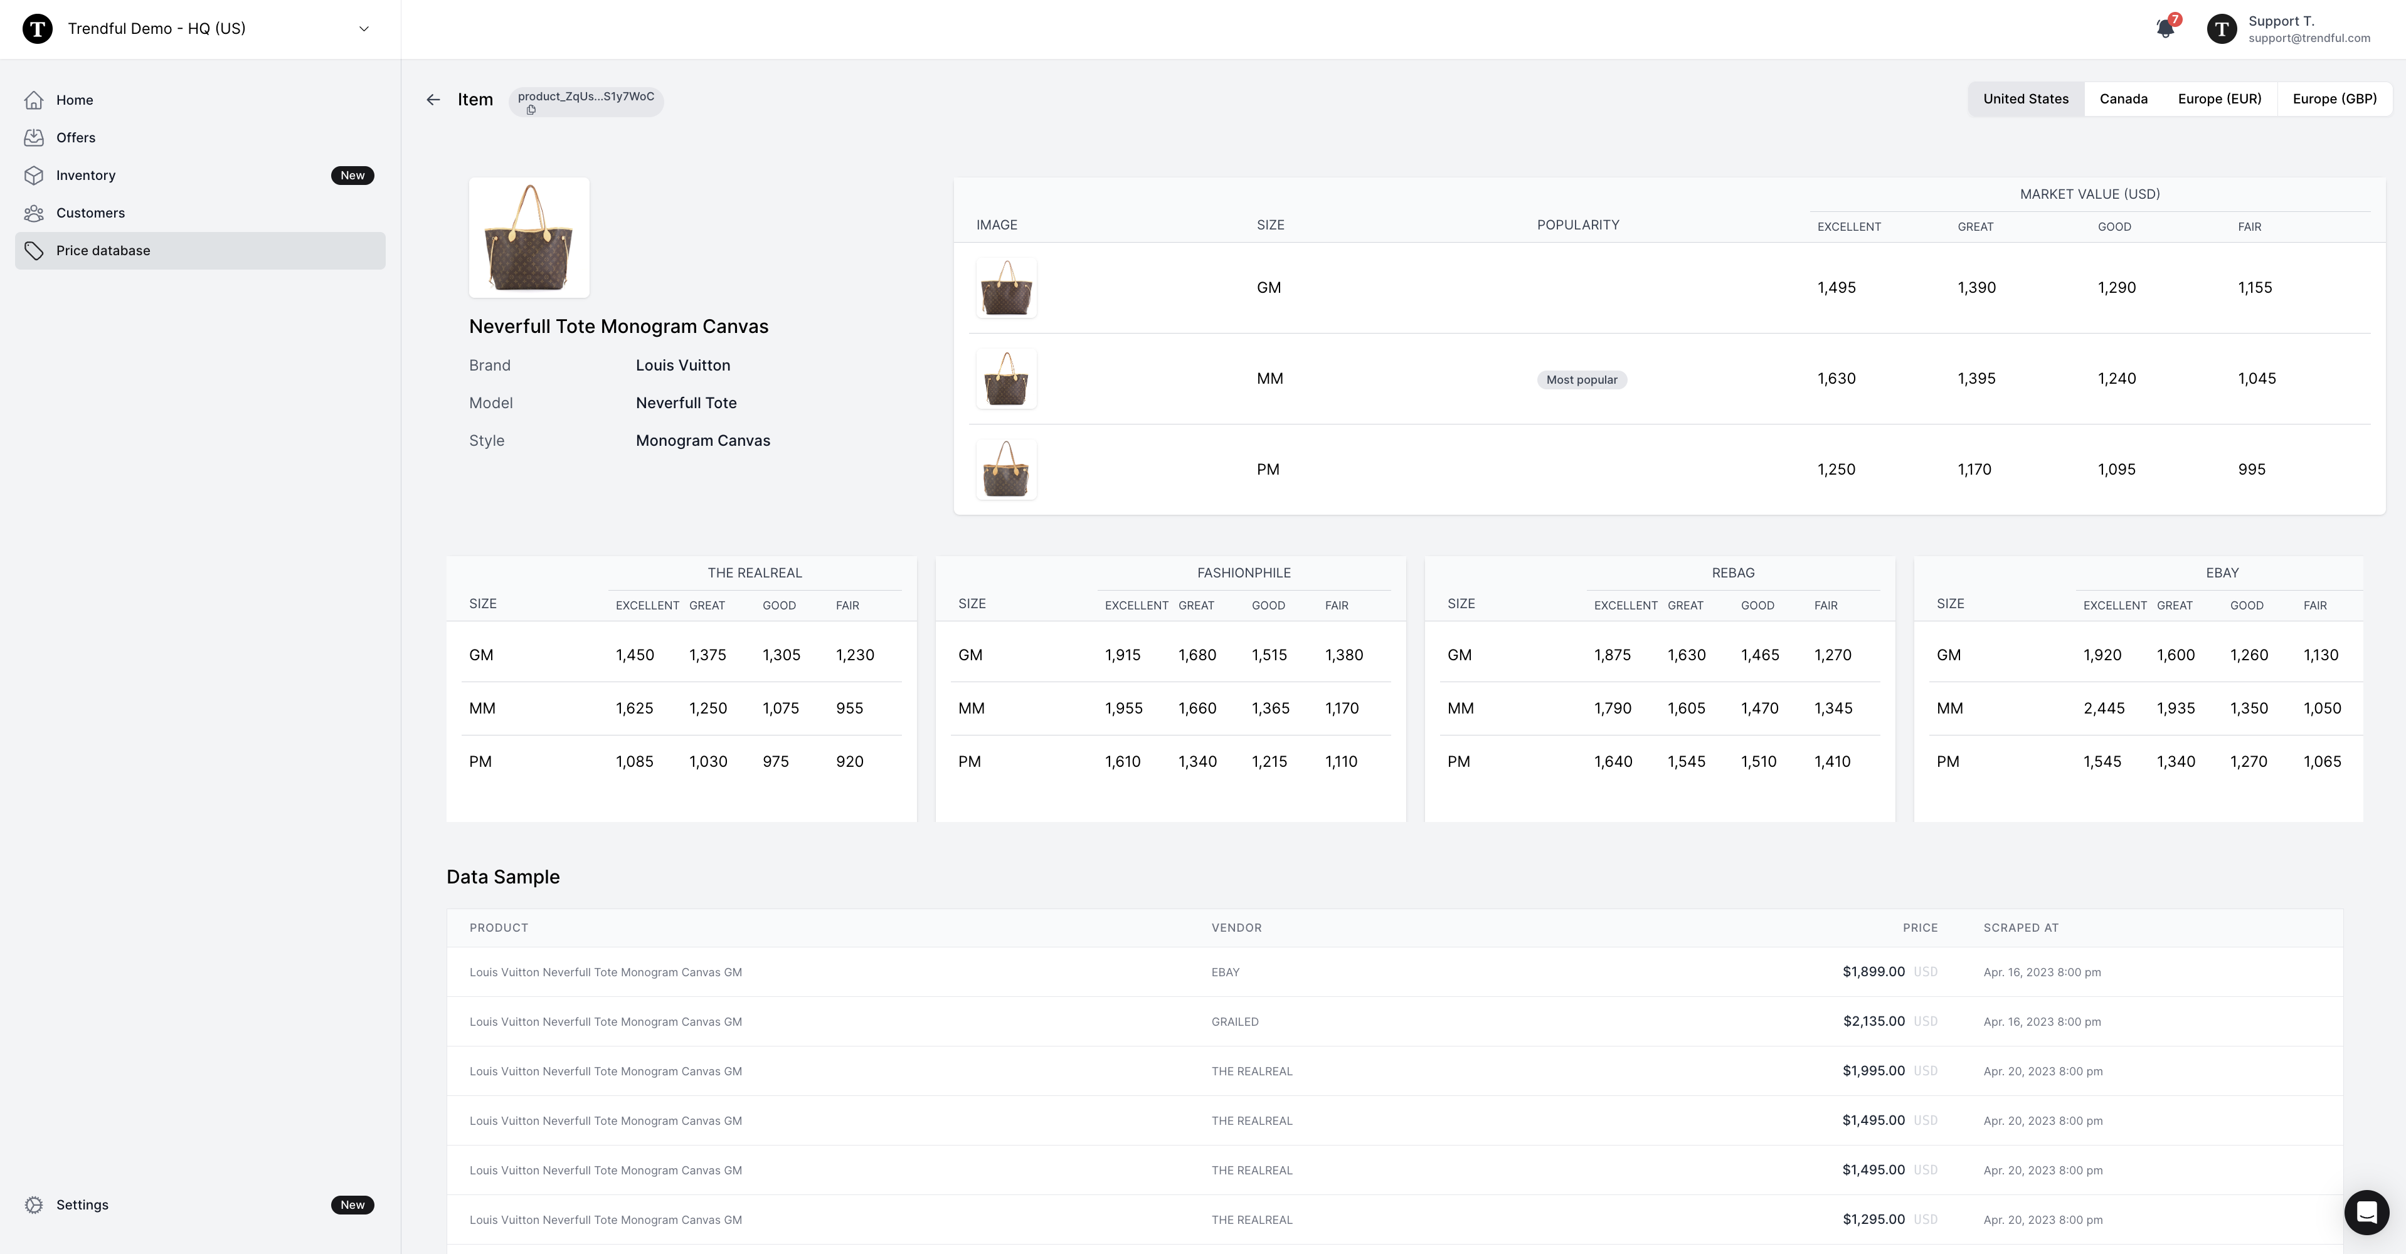Click the MM size bag thumbnail

point(1006,378)
